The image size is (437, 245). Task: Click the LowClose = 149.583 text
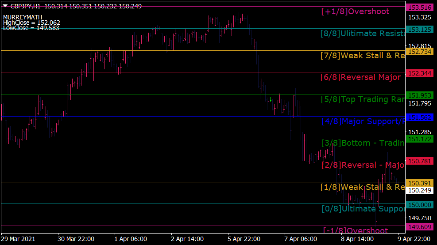[x=31, y=28]
